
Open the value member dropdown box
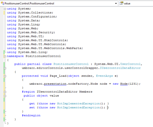[136, 3]
